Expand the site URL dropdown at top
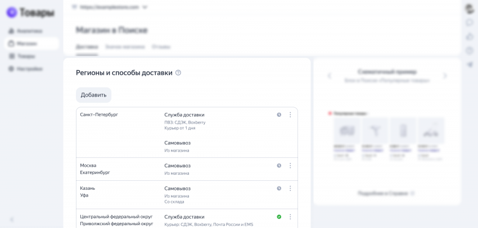The width and height of the screenshot is (478, 228). coord(145,7)
